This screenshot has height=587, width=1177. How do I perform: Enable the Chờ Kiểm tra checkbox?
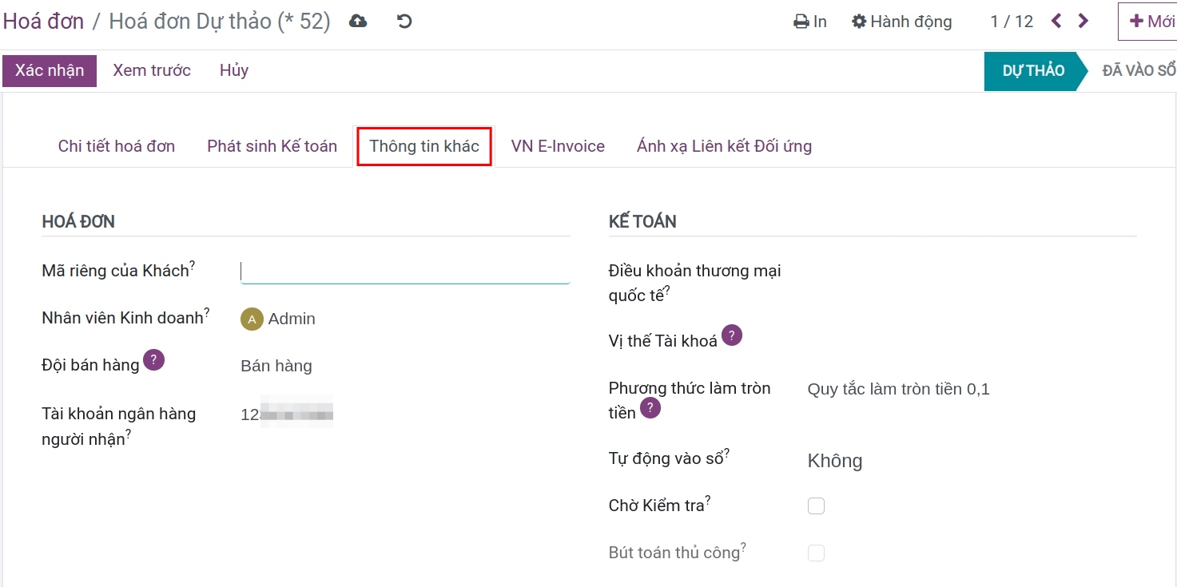pyautogui.click(x=816, y=506)
